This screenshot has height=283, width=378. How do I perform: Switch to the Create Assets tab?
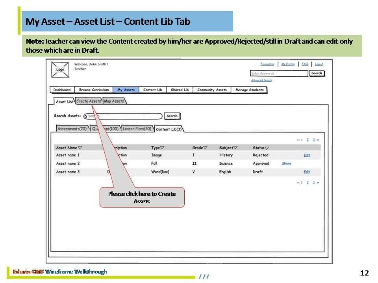(x=89, y=101)
